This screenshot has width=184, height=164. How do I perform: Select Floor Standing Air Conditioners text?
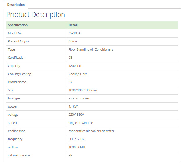point(91,50)
